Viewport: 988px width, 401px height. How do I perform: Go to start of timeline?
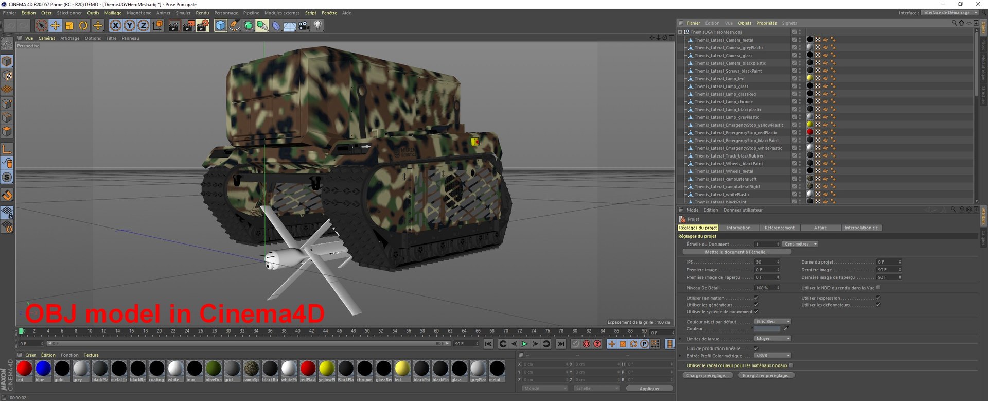(488, 344)
